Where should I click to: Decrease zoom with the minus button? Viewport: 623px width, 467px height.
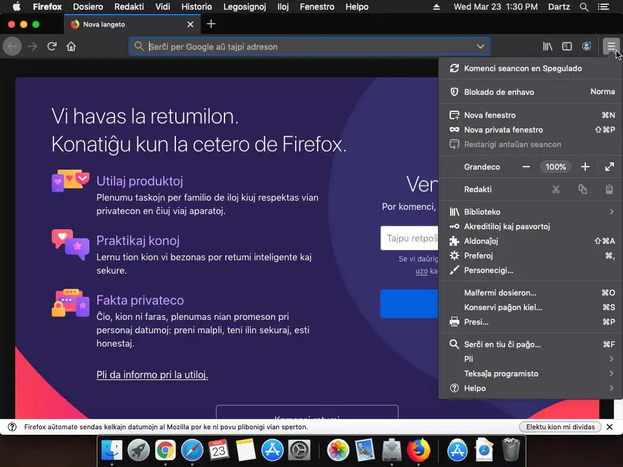[526, 167]
